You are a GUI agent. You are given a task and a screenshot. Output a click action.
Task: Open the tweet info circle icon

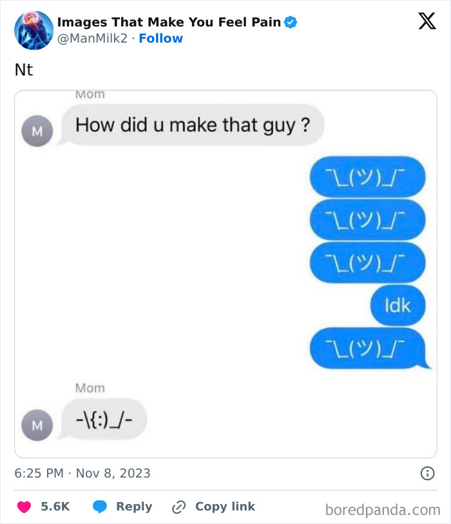(x=427, y=473)
